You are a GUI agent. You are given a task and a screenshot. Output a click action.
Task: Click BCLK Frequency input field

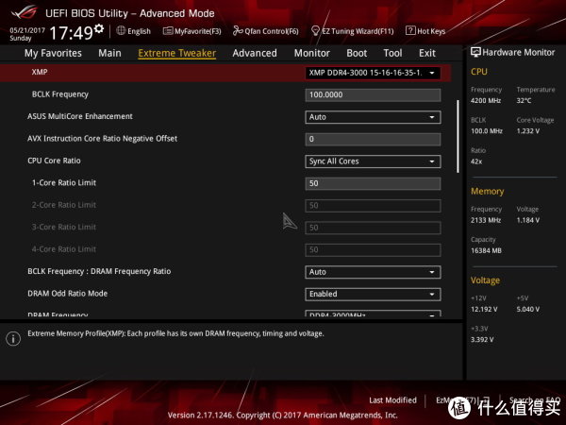(x=373, y=95)
